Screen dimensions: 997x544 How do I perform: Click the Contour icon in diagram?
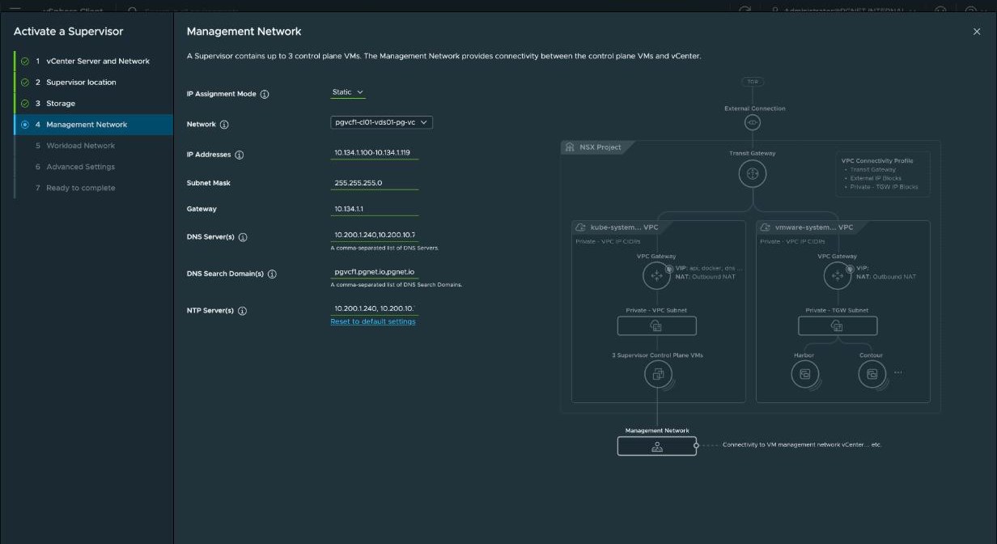[872, 374]
